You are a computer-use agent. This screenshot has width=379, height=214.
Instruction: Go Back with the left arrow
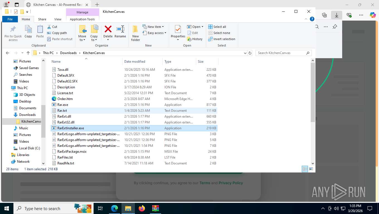[8, 53]
